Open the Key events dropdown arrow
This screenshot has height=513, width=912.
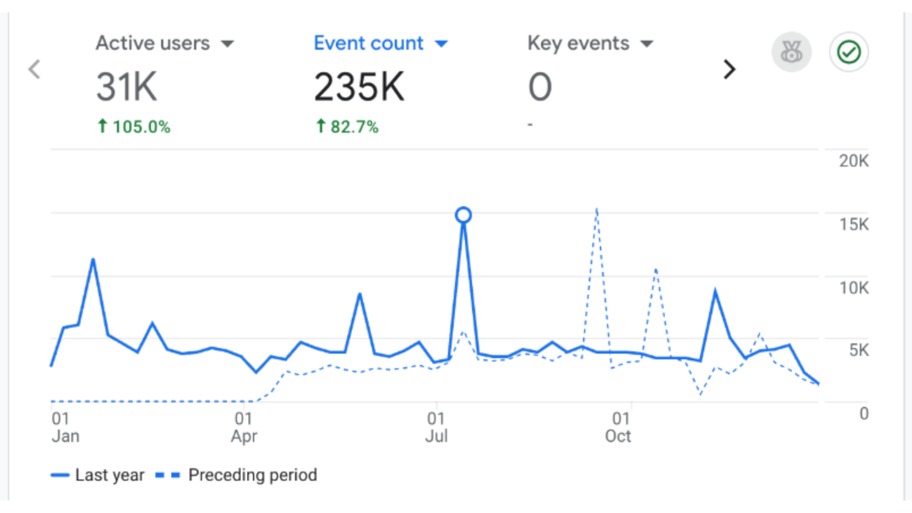click(646, 44)
